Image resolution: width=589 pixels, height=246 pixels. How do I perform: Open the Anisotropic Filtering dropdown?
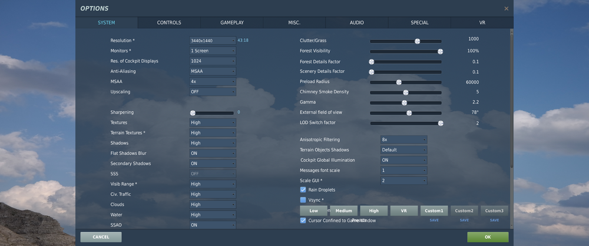(x=403, y=139)
